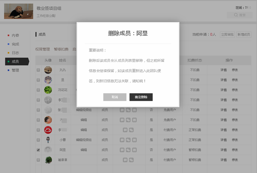Click email icon in 张 row
Image resolution: width=257 pixels, height=173 pixels.
[135, 110]
